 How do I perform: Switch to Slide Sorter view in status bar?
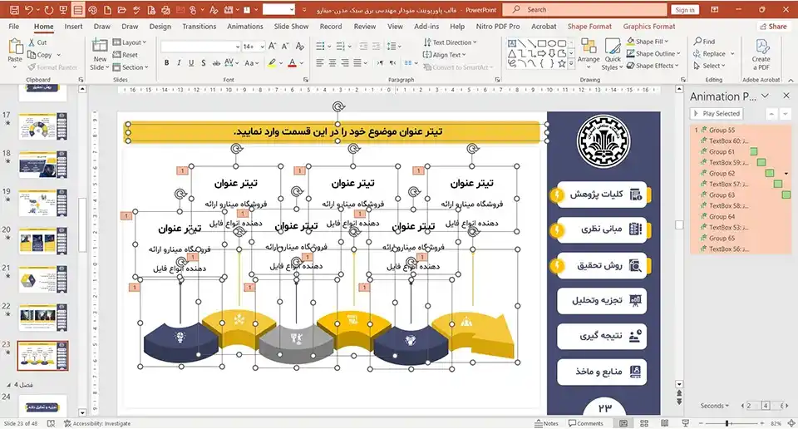[643, 423]
